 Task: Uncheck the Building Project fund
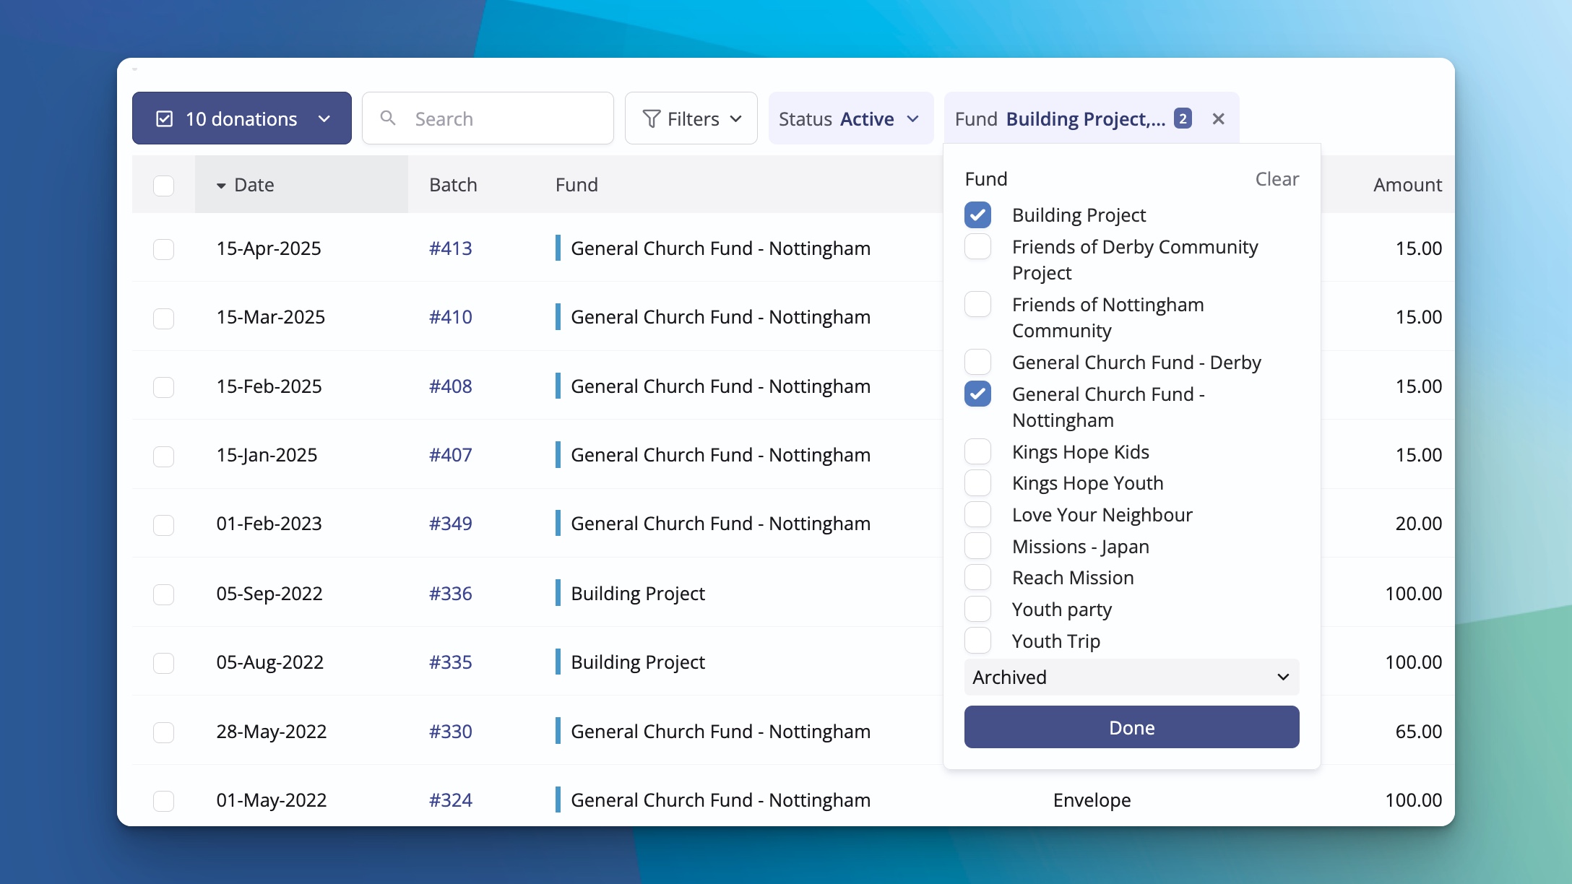click(x=977, y=214)
